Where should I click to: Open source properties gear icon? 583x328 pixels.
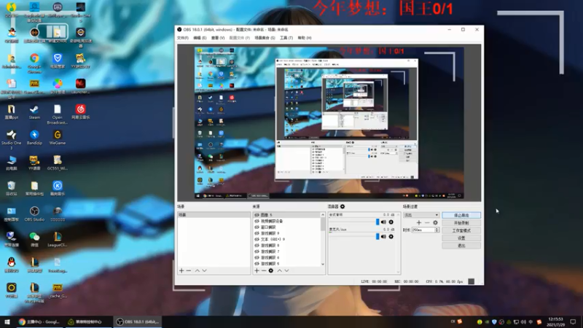click(270, 270)
